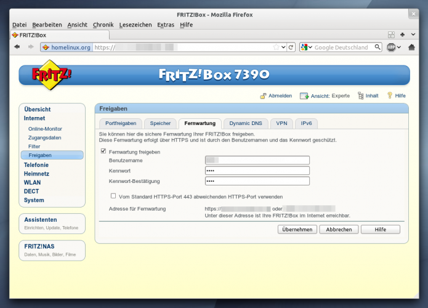Switch to the Speicher tab
Screen dimensions: 428x308
[160, 123]
